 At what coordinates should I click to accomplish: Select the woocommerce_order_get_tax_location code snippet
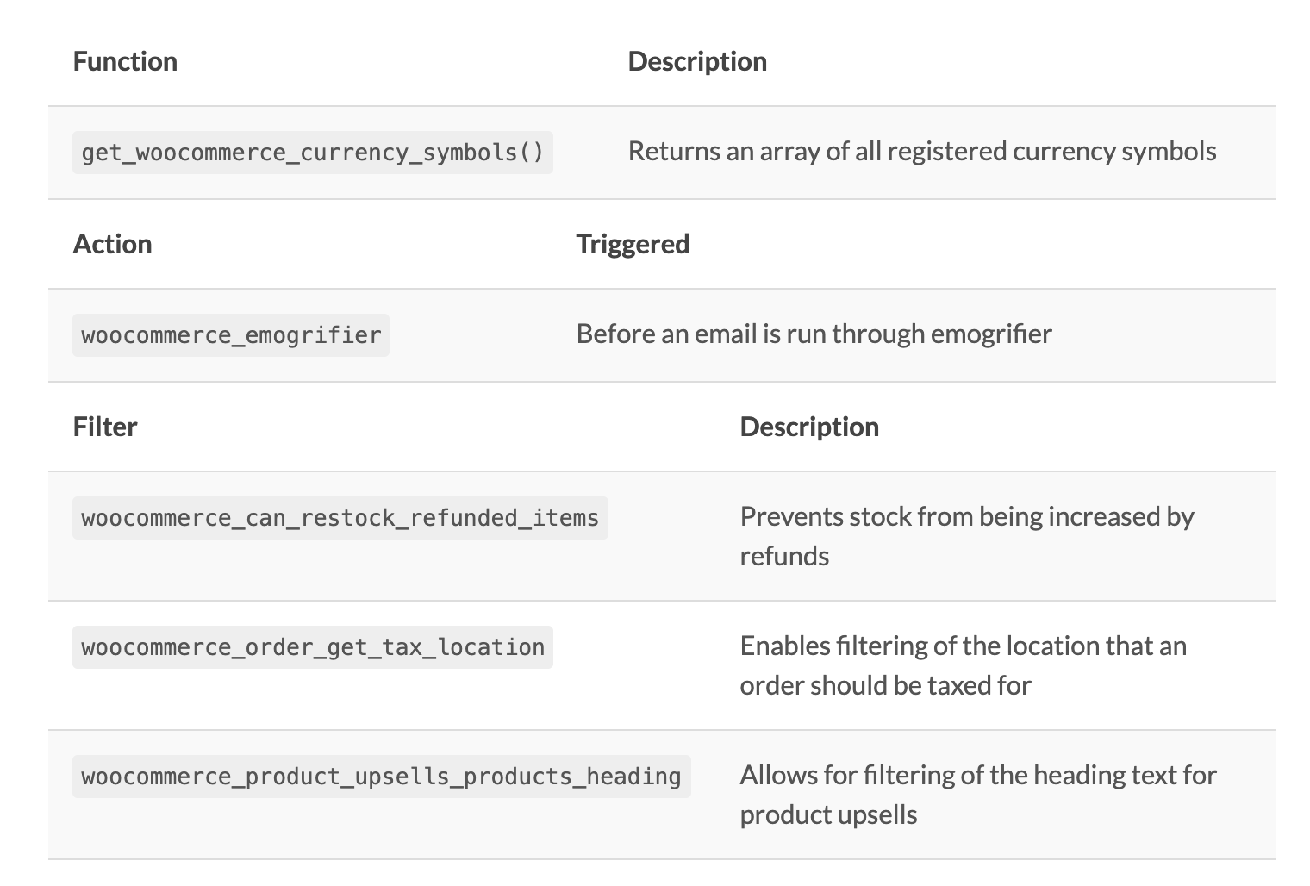[312, 647]
